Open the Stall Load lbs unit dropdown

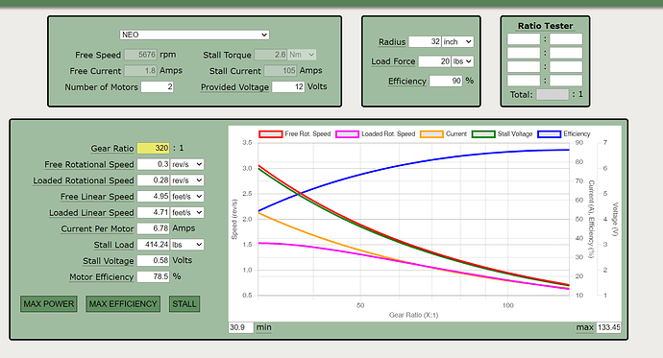(187, 245)
